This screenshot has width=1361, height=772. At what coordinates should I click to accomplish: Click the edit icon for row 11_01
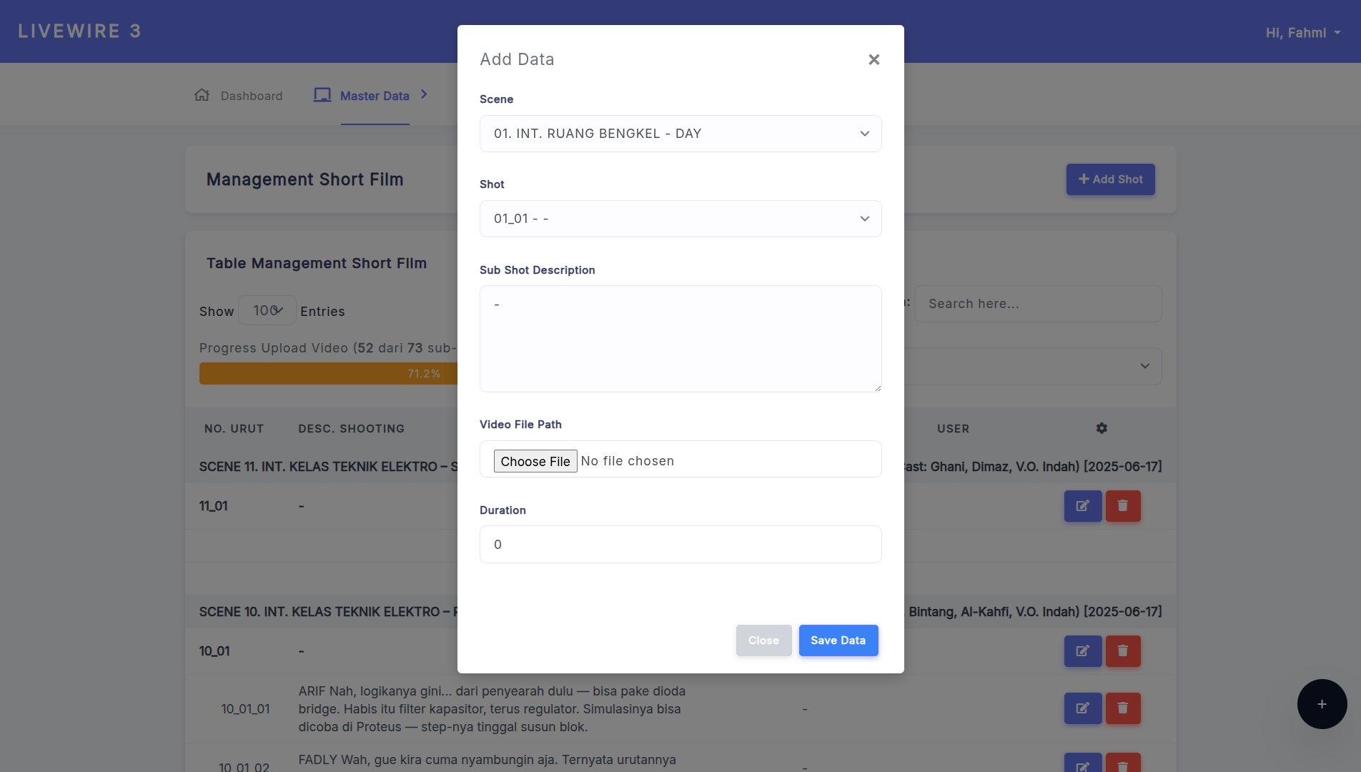[x=1082, y=506]
